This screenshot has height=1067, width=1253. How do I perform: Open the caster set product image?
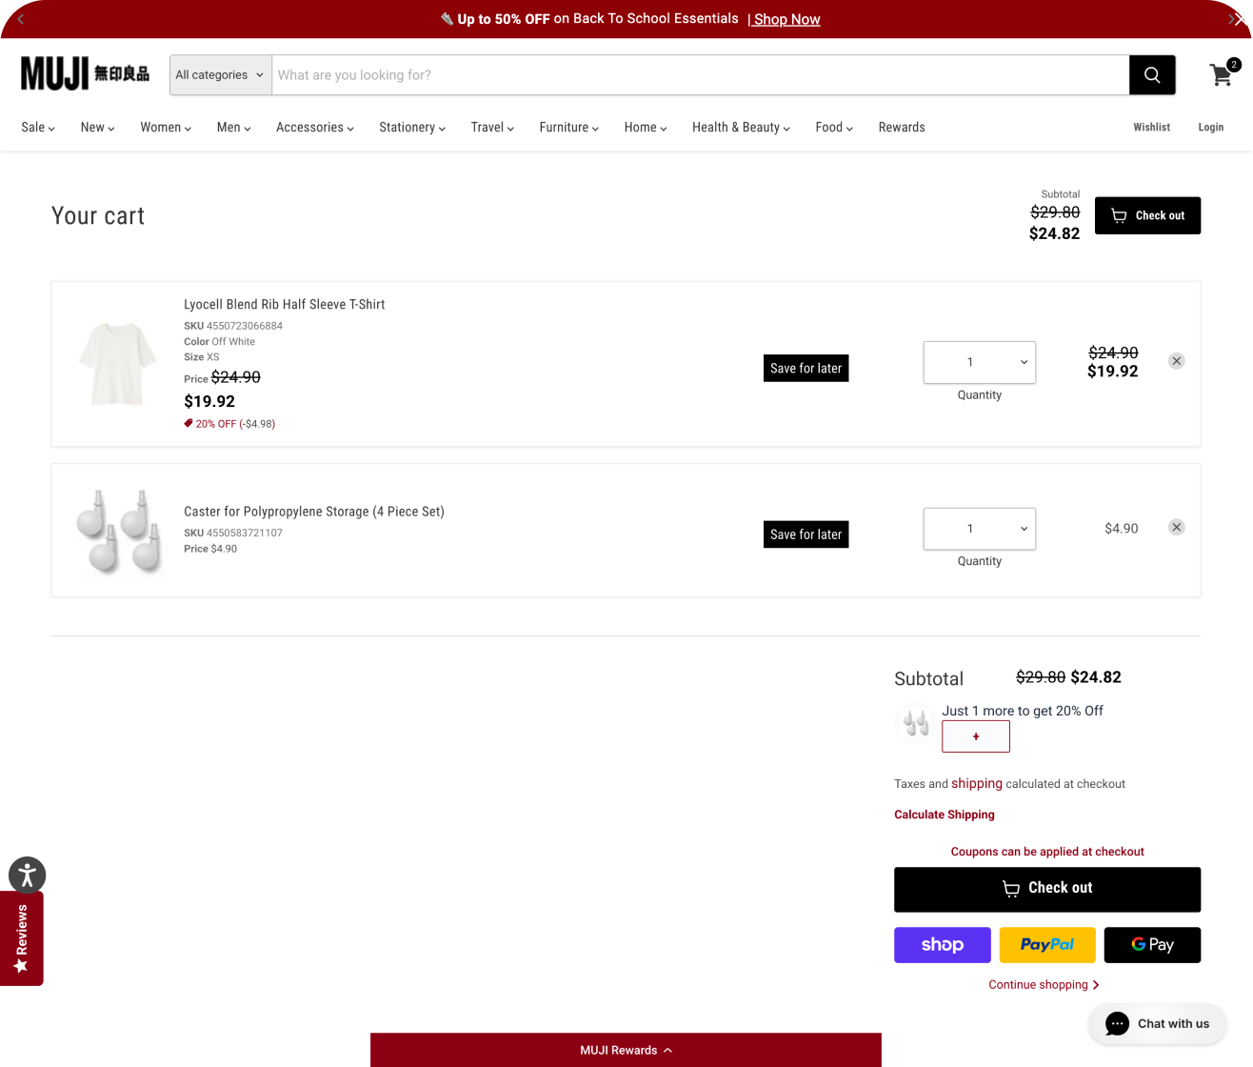[x=118, y=531]
